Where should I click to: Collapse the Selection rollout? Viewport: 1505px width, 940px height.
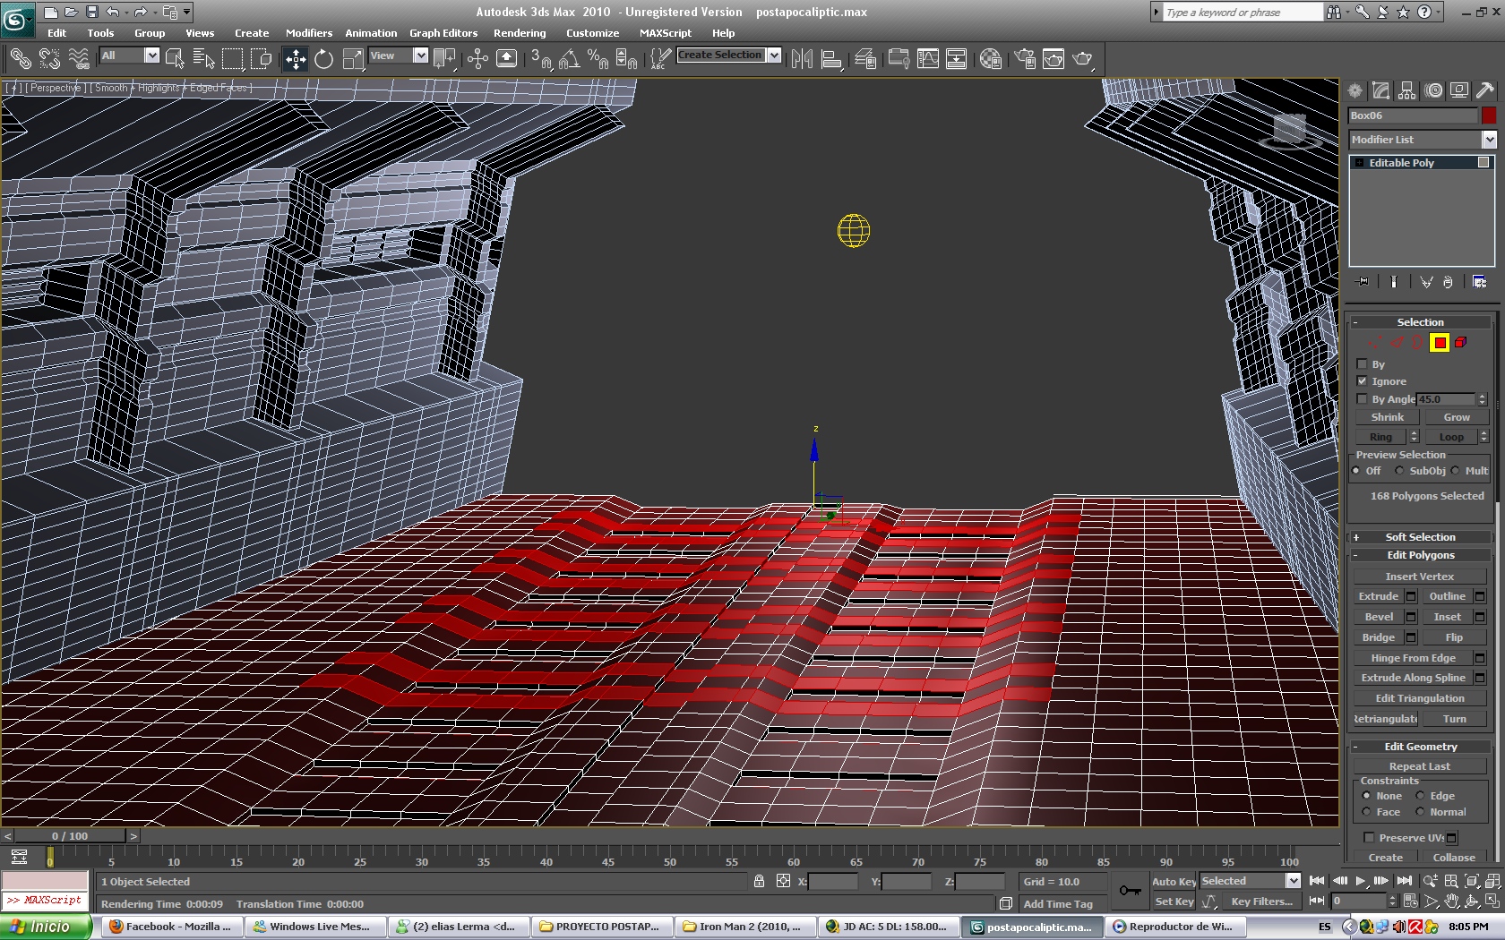point(1421,322)
